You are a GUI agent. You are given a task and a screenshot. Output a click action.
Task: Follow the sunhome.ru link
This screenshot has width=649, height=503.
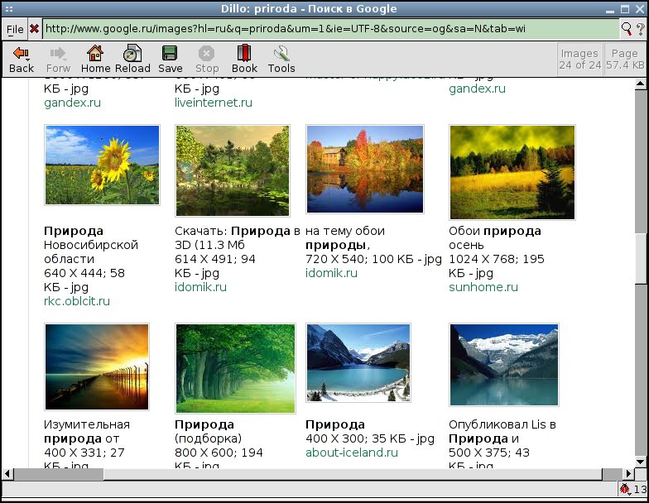pyautogui.click(x=483, y=287)
